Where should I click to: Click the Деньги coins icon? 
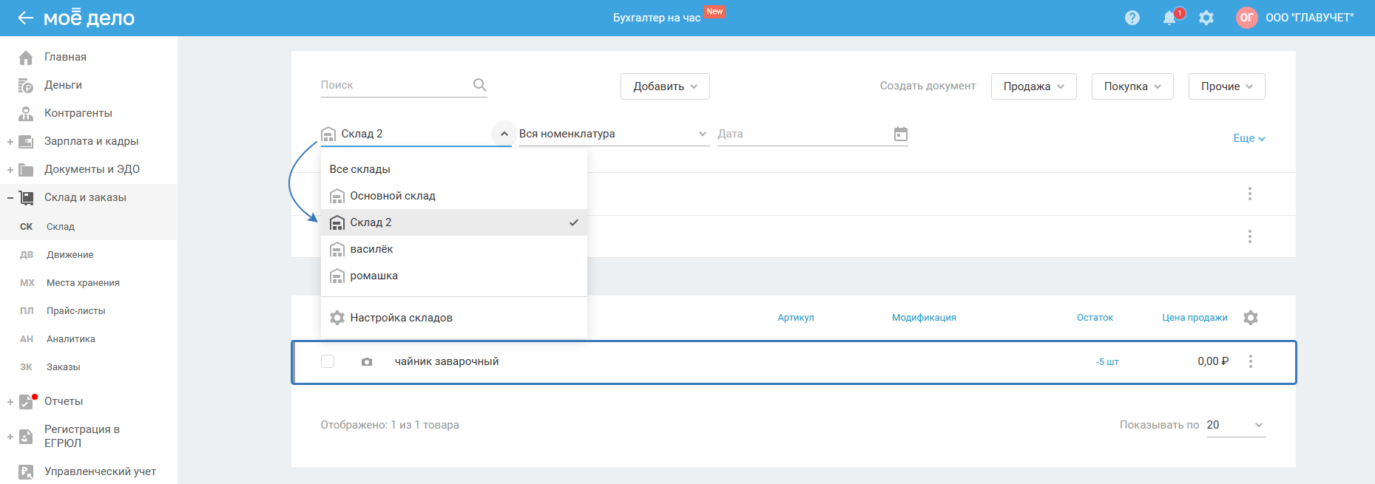click(26, 85)
